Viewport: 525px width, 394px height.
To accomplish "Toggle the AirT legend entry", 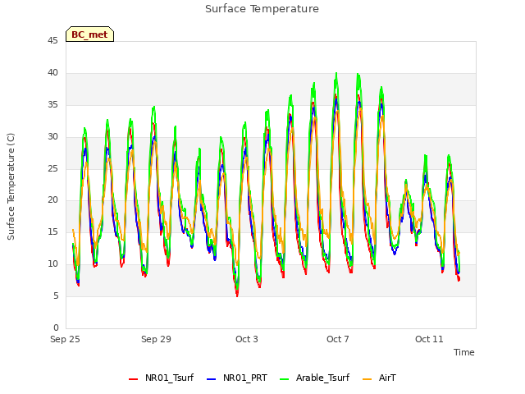I will [x=379, y=378].
